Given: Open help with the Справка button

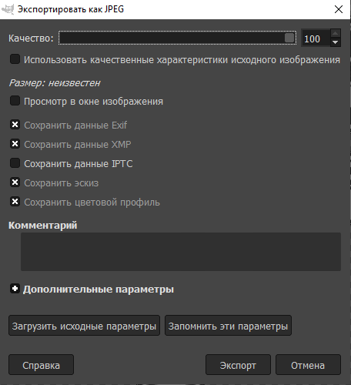Looking at the screenshot, I should pyautogui.click(x=41, y=365).
